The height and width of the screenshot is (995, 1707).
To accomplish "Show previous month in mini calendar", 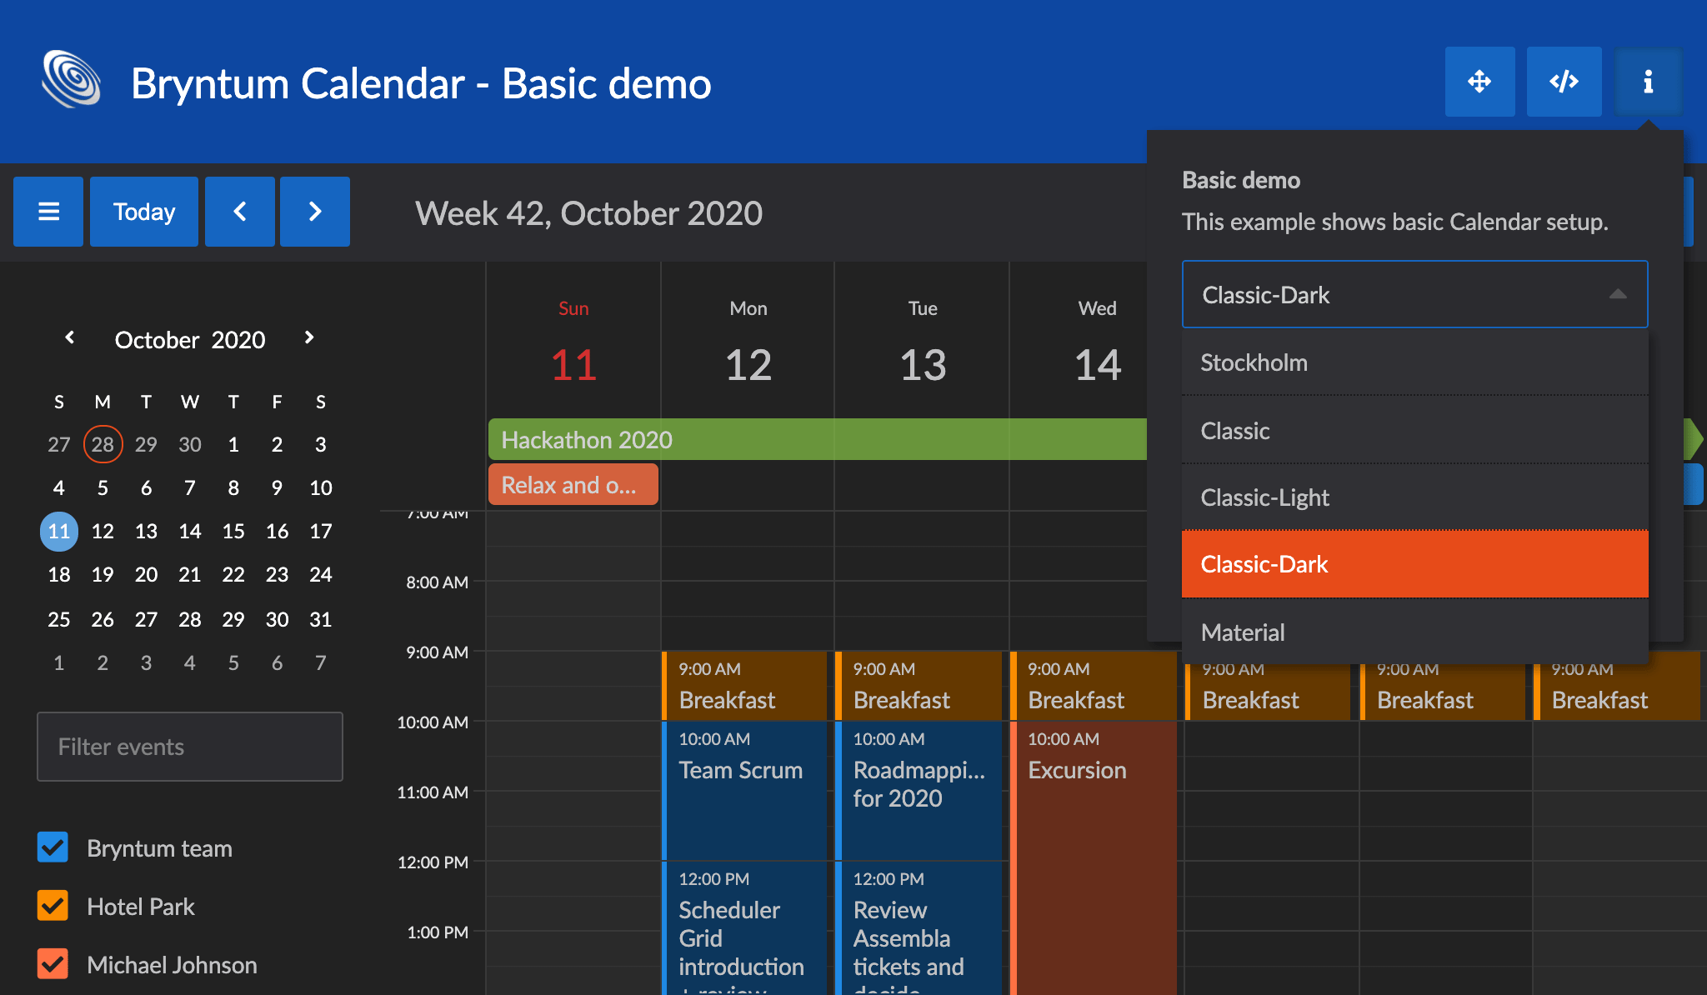I will coord(70,337).
